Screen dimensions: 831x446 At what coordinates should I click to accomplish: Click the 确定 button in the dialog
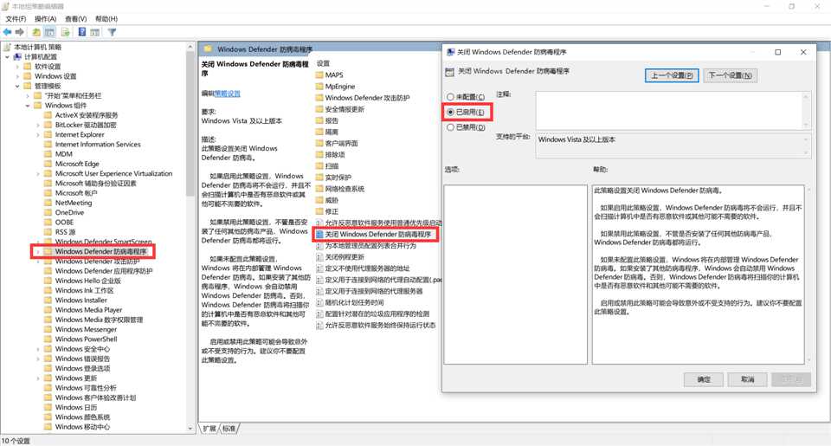click(x=704, y=379)
